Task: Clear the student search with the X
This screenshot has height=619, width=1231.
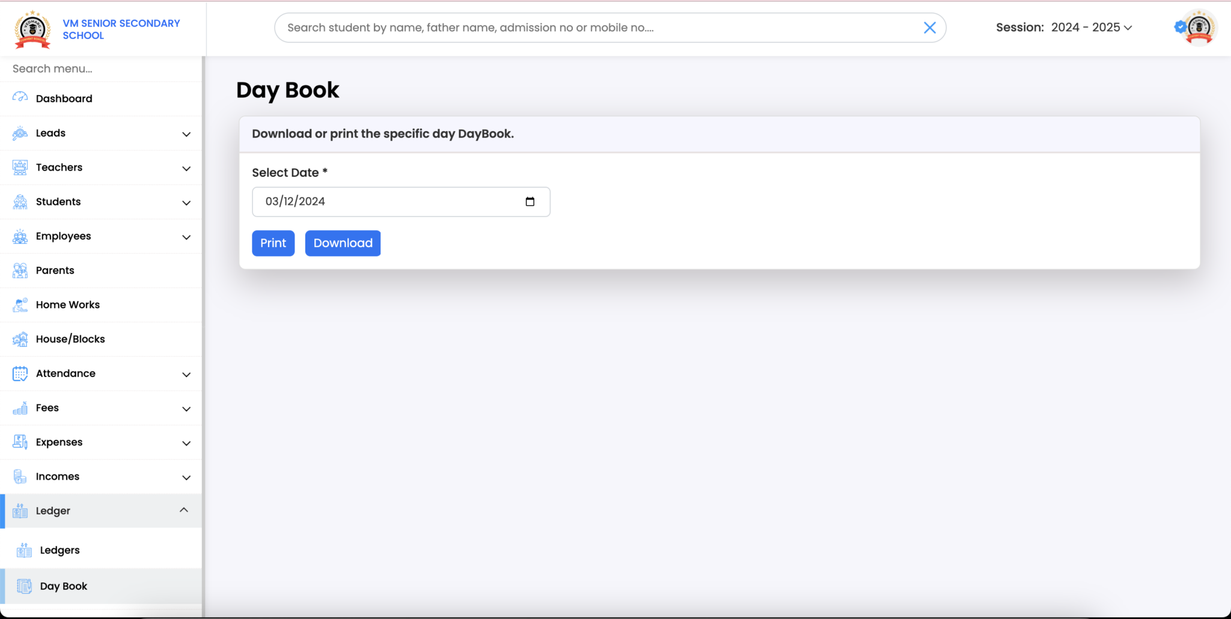Action: coord(930,27)
